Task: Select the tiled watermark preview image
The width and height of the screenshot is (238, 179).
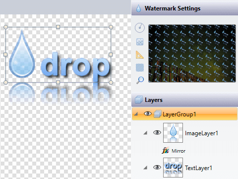Action: tap(192, 53)
